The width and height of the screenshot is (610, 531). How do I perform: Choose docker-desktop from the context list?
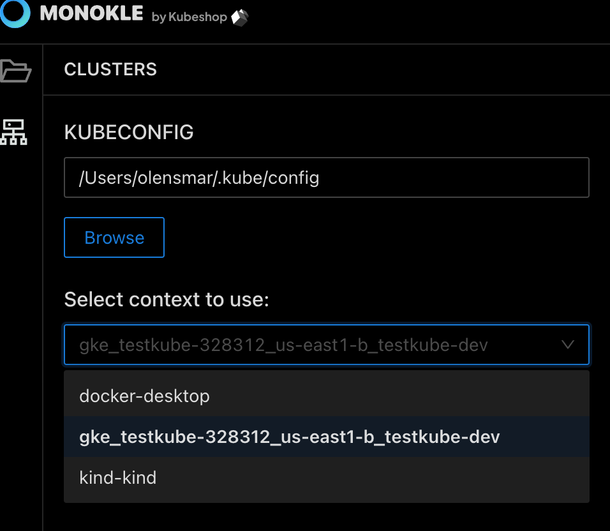pos(327,396)
